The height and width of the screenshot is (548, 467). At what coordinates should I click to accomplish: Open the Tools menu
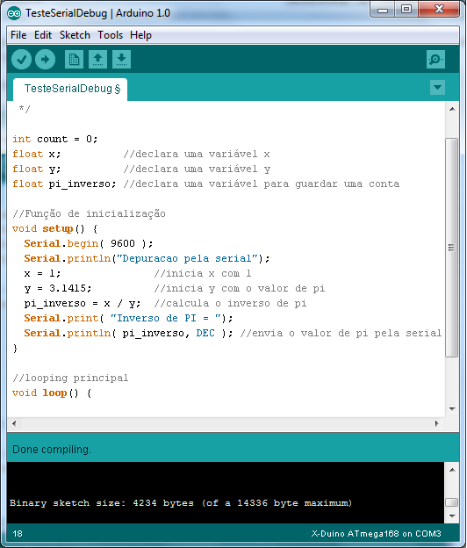[110, 35]
